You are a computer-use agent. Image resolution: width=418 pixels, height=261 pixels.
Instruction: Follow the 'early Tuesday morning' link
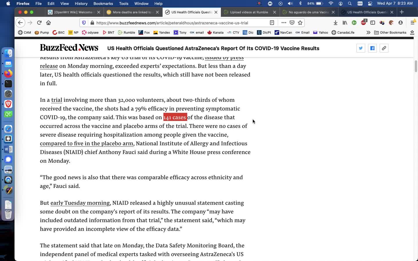(x=80, y=203)
